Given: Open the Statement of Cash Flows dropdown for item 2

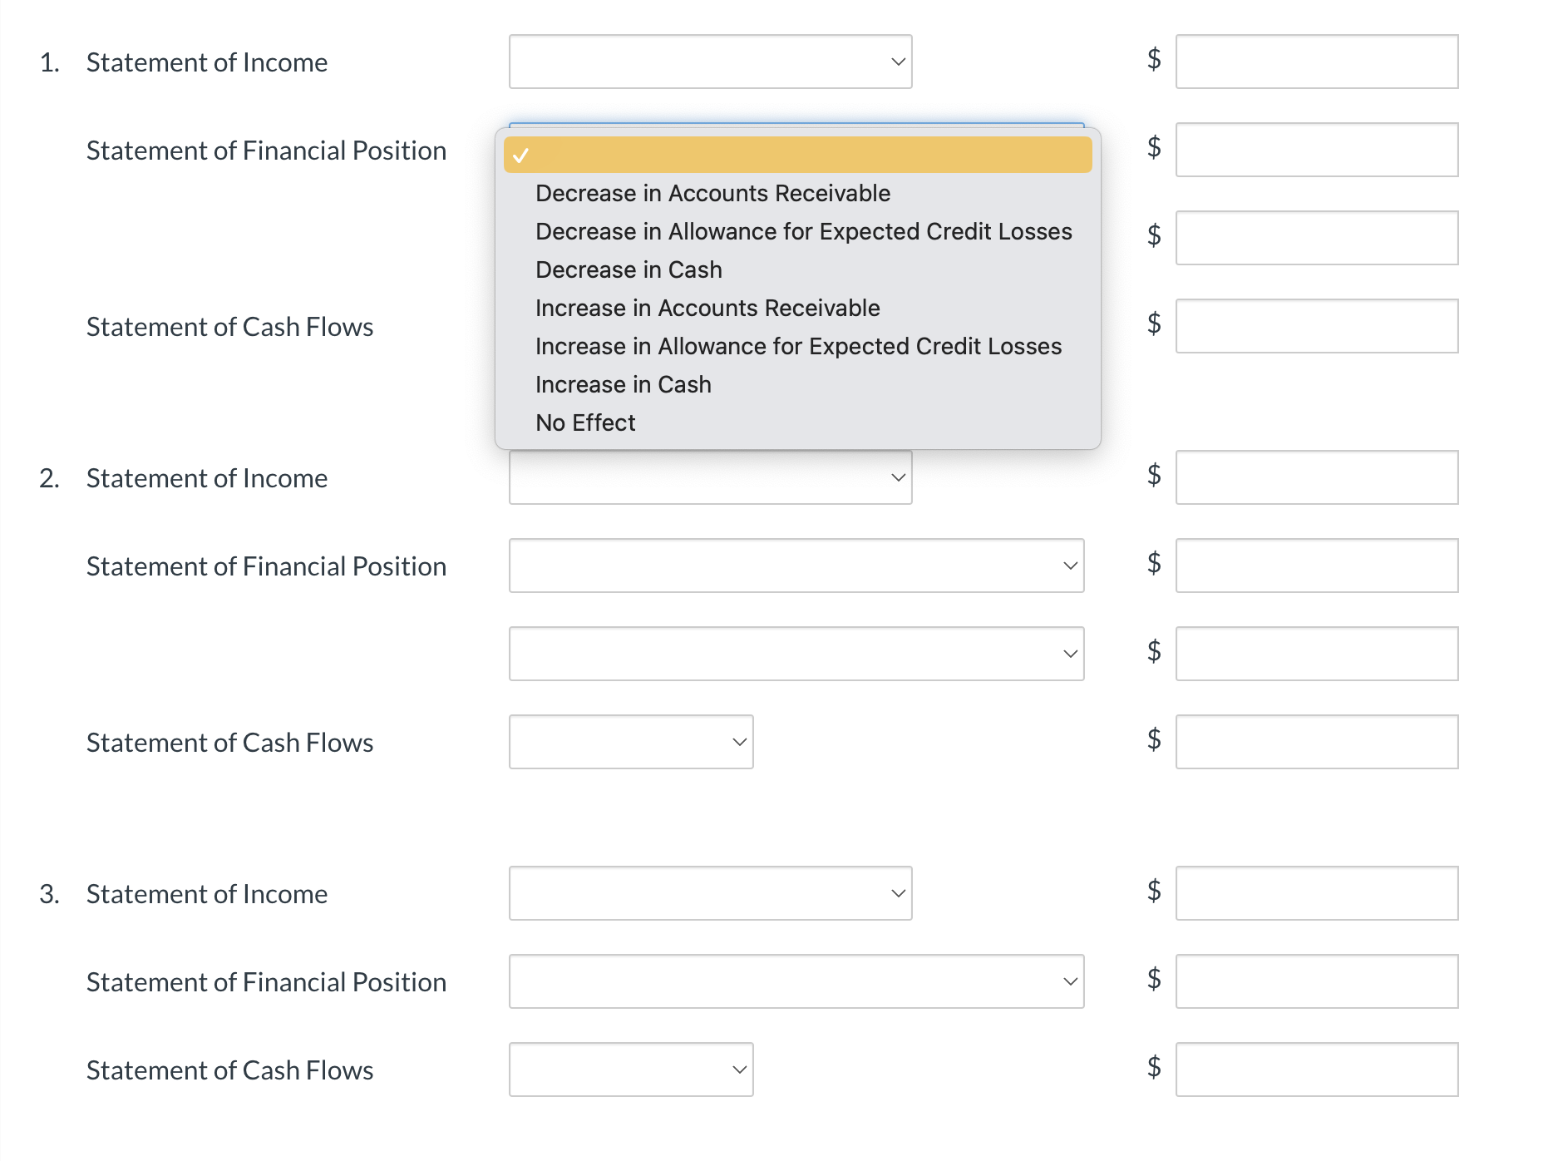Looking at the screenshot, I should coord(630,741).
